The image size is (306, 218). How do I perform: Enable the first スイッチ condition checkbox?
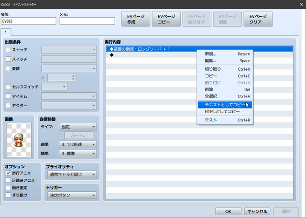[x=8, y=50]
